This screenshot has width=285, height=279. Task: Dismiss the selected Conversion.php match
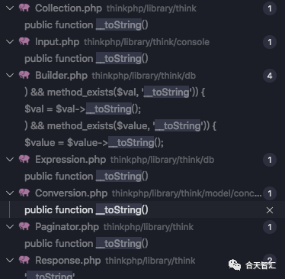270,210
